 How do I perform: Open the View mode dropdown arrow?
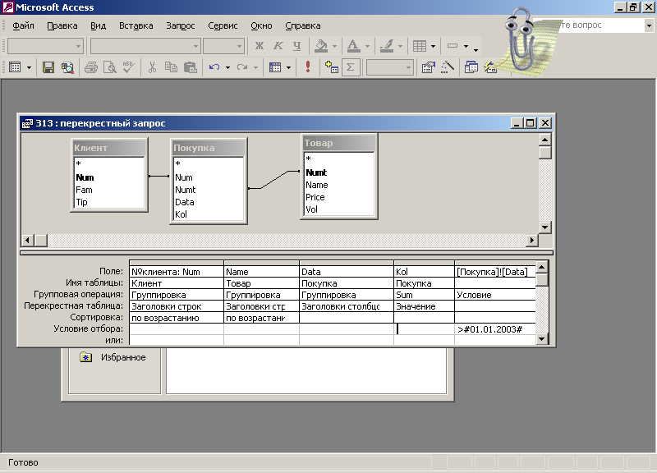point(29,67)
